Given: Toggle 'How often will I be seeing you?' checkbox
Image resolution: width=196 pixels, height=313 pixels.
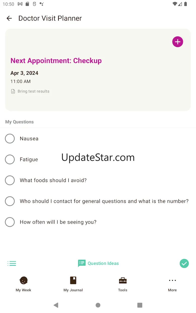Looking at the screenshot, I should [10, 222].
